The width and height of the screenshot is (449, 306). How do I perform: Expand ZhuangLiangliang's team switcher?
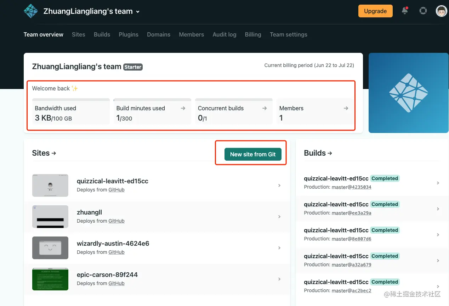click(x=92, y=11)
